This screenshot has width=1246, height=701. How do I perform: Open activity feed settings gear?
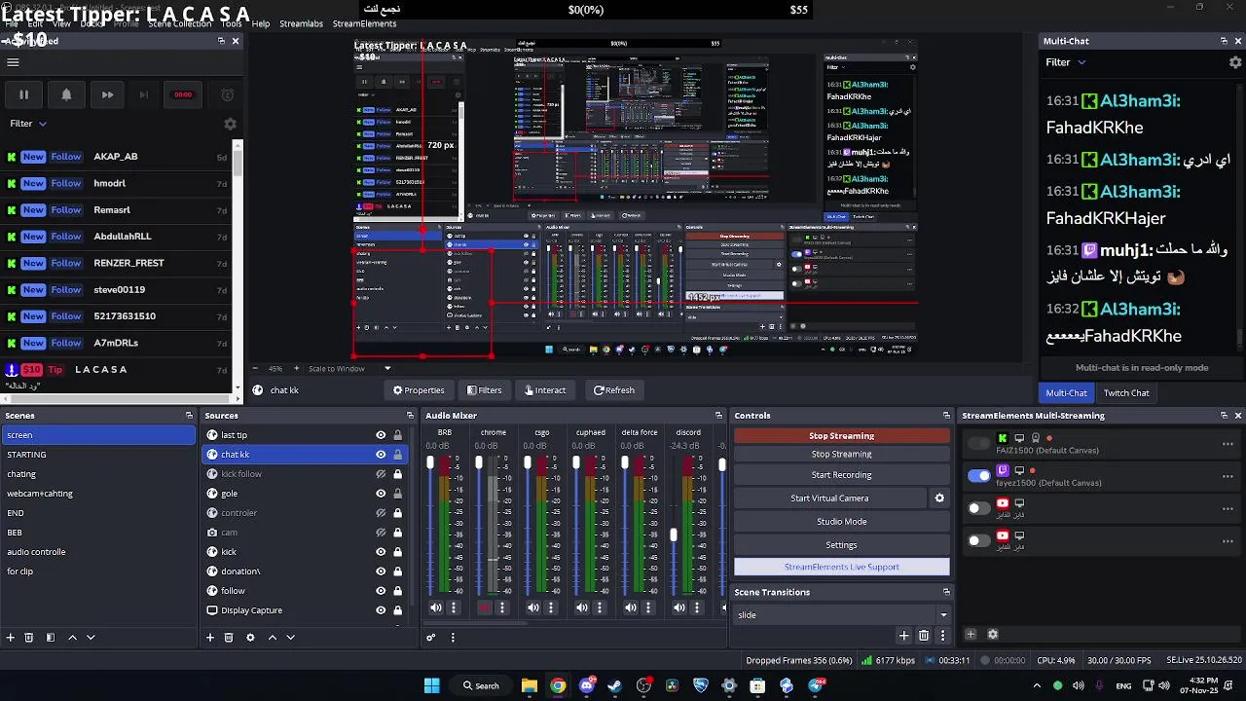click(x=230, y=124)
